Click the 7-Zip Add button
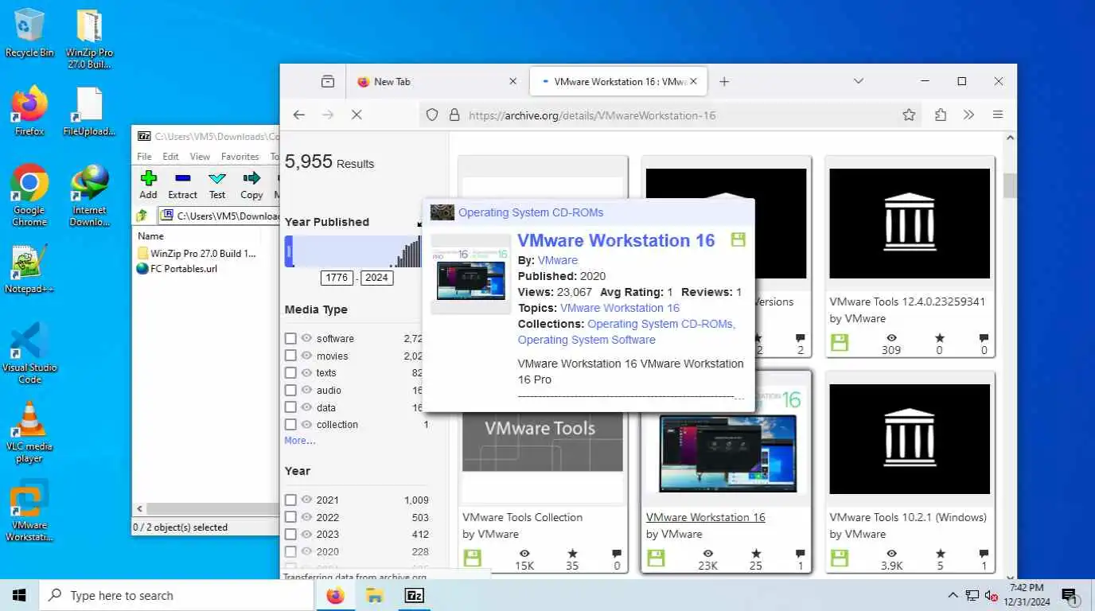Screen dimensions: 1095x611 click(148, 185)
